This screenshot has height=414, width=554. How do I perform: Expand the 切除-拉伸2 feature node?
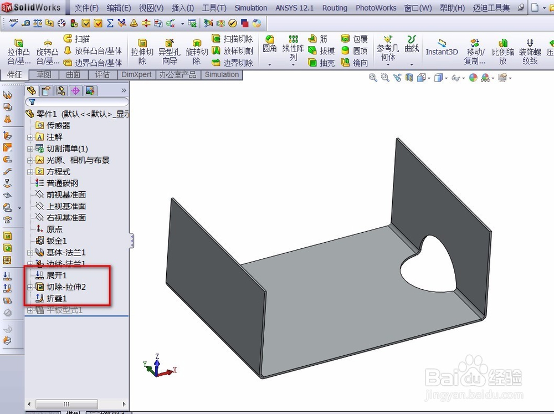pyautogui.click(x=30, y=287)
